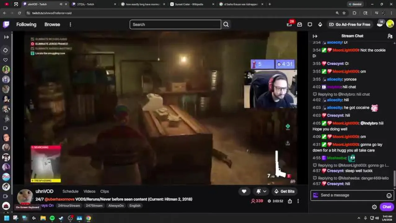Image resolution: width=396 pixels, height=223 pixels.
Task: Send message with Chat button
Action: click(x=387, y=207)
